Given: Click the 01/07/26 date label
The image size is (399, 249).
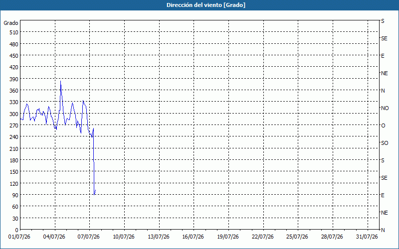Looking at the screenshot, I should [19, 237].
